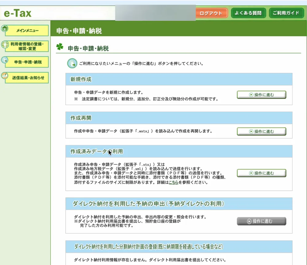Click the instruction text ご利用になりたいメニューの
The height and width of the screenshot is (265, 307).
tap(141, 63)
